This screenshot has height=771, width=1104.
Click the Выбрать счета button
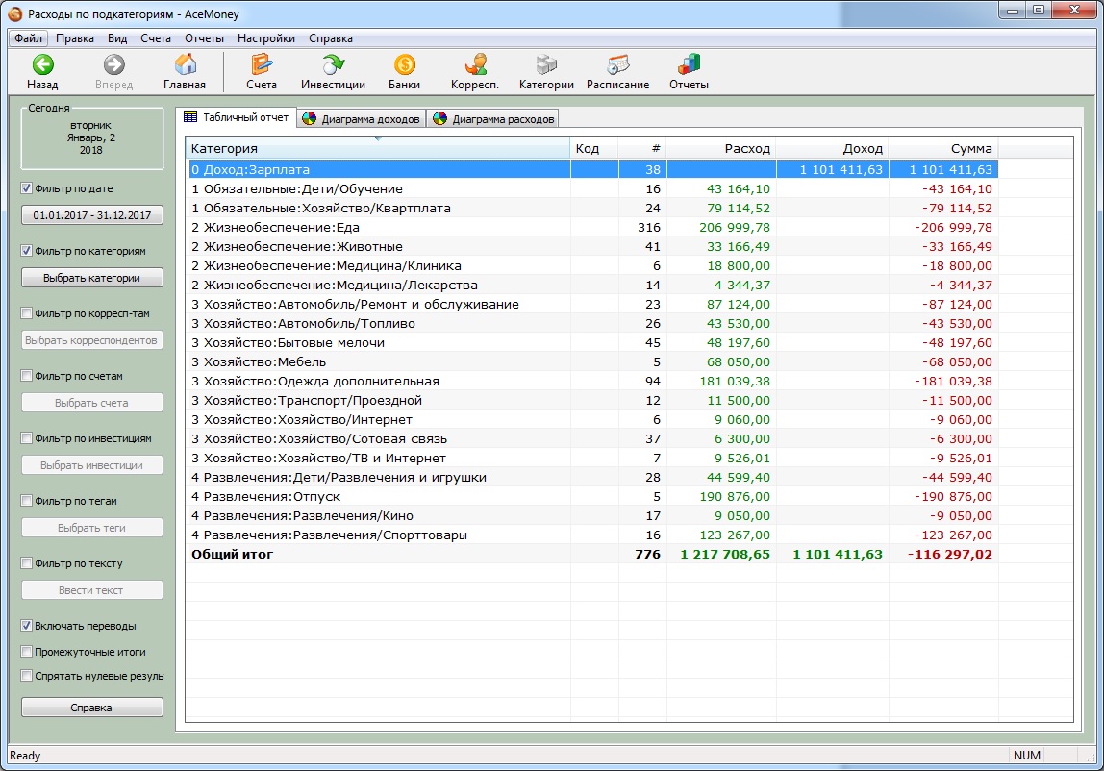pos(92,403)
